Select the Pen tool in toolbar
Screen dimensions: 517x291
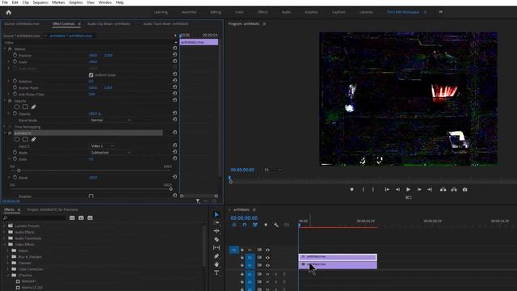pos(216,256)
